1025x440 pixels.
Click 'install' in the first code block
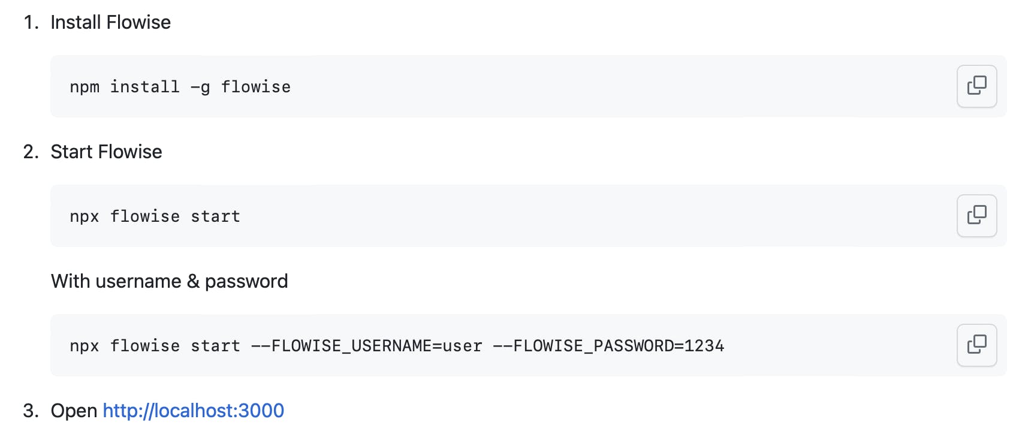[144, 87]
